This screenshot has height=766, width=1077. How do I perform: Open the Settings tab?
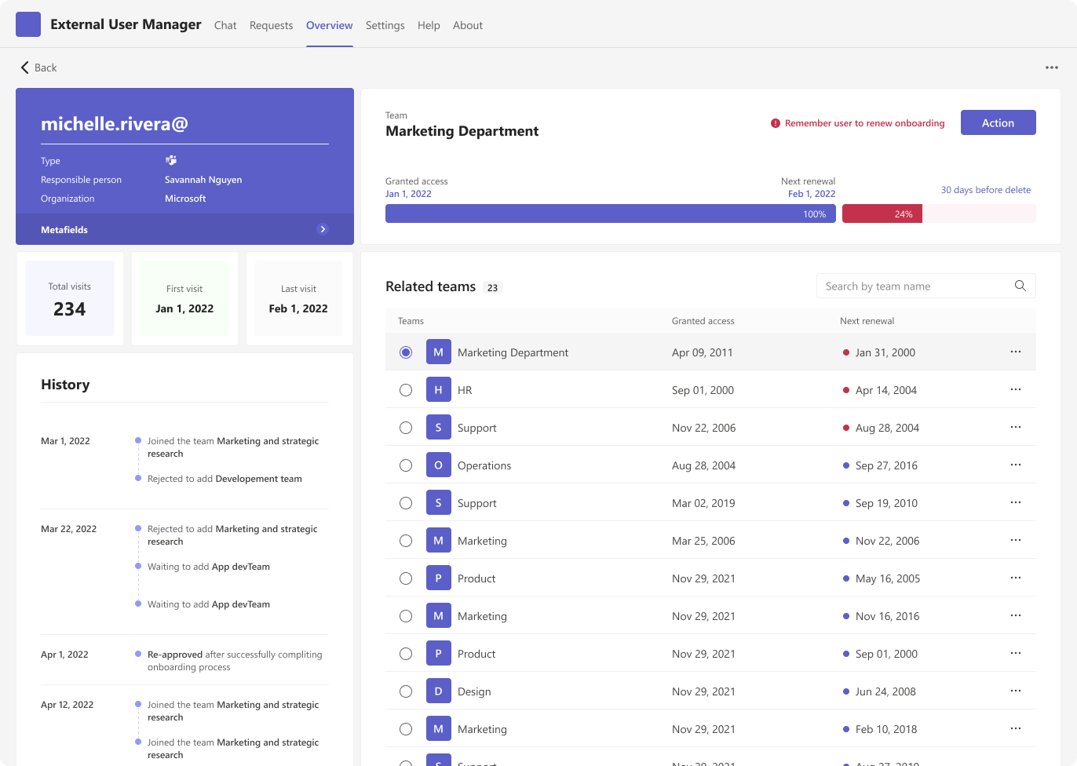[x=385, y=25]
